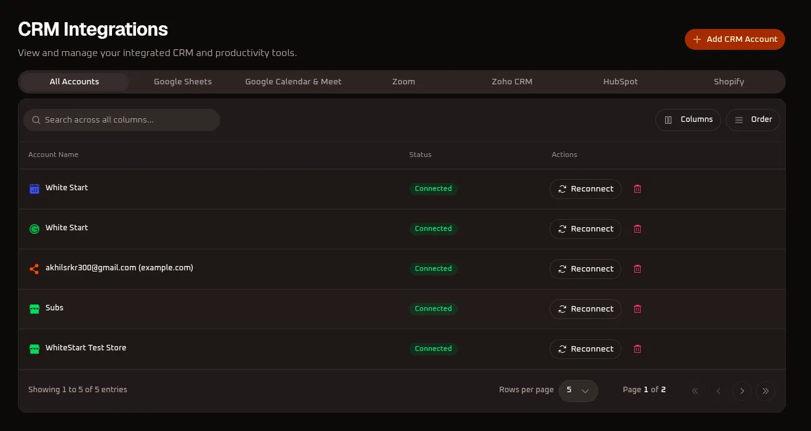
Task: Go to the previous page
Action: pyautogui.click(x=719, y=391)
